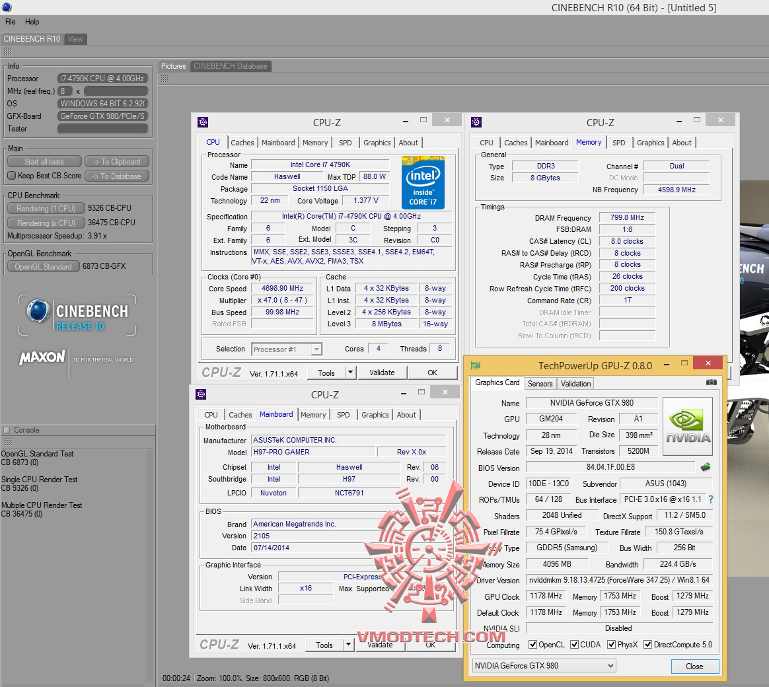Click the GPU-Z title bar app icon
Screen dimensions: 769x687
(476, 365)
